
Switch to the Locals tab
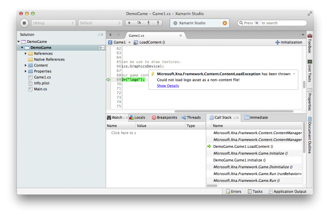coord(137,117)
